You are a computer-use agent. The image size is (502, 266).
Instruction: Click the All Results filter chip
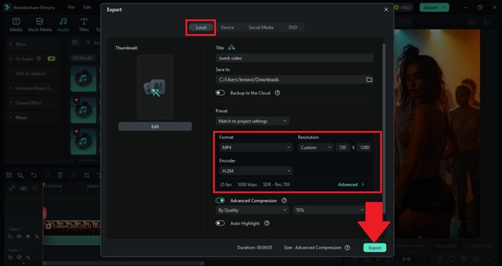click(82, 58)
